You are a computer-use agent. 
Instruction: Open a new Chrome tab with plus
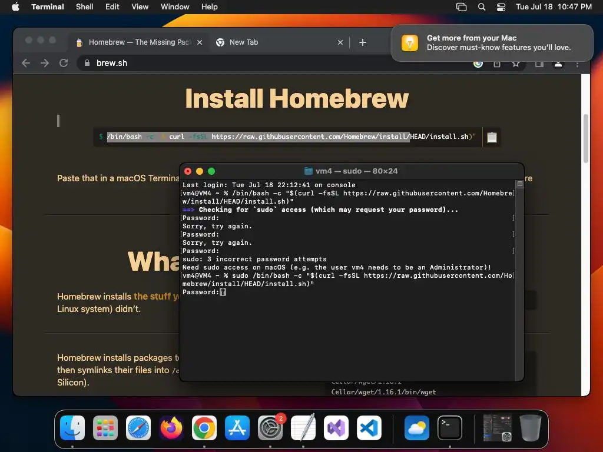click(x=363, y=42)
